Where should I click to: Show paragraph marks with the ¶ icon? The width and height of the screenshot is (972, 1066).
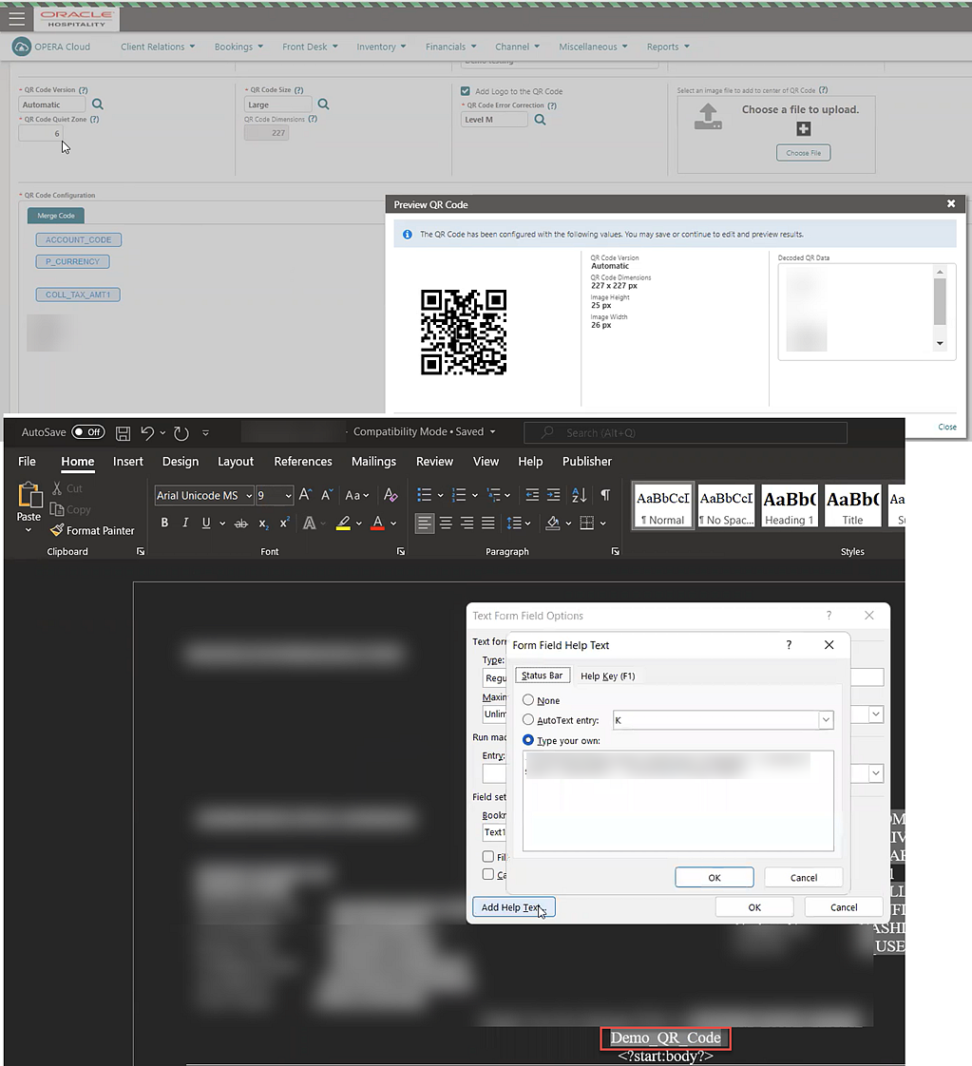pos(605,494)
